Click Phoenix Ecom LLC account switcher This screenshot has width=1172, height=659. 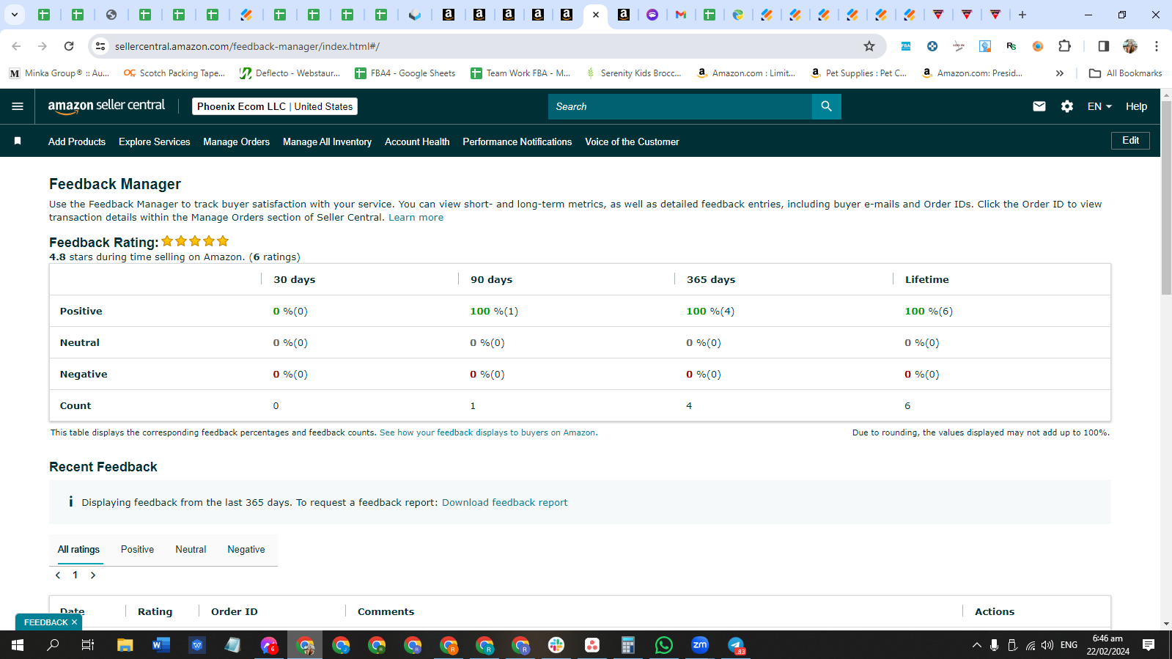coord(275,106)
